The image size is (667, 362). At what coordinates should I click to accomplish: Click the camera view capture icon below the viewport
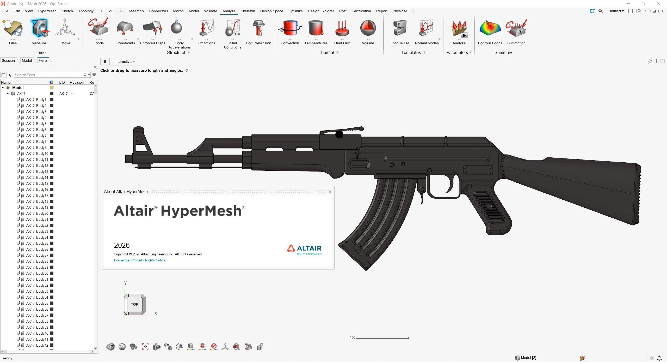click(x=157, y=347)
